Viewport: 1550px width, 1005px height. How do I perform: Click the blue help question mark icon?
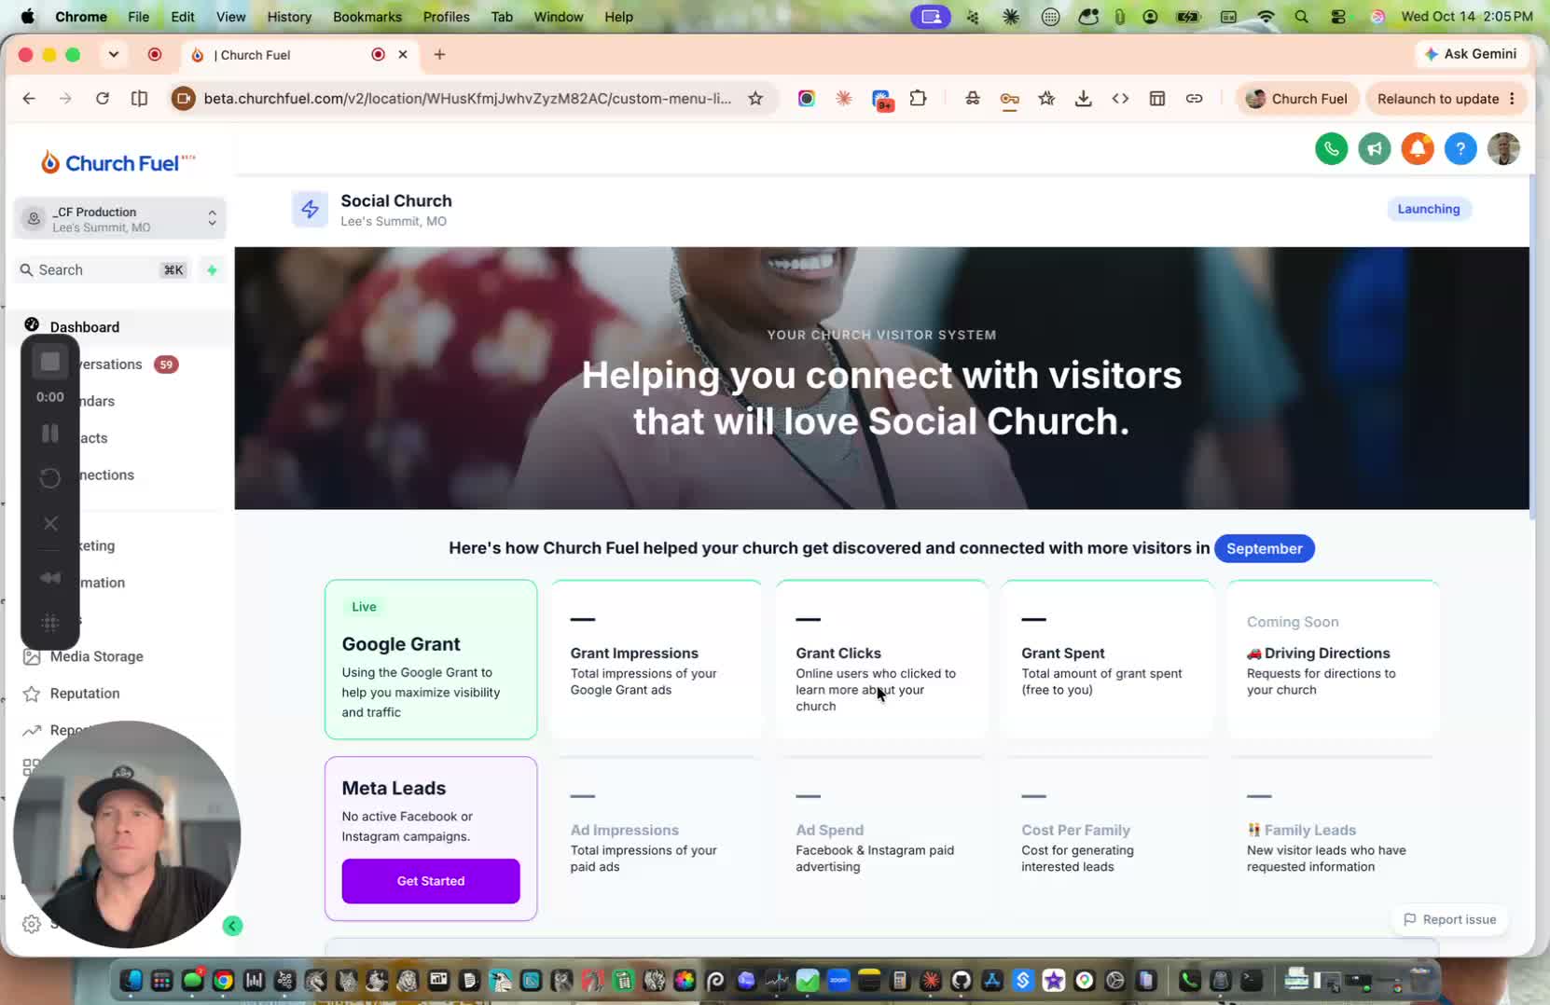point(1460,149)
